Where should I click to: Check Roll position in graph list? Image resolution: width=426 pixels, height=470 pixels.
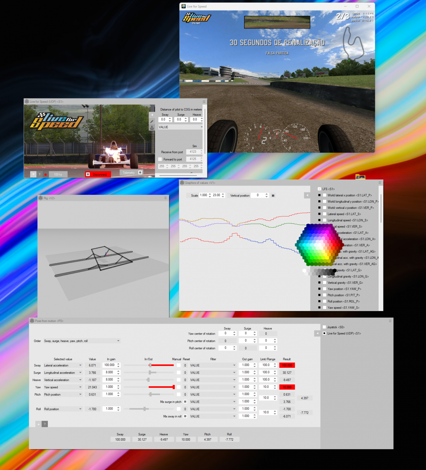coord(325,301)
